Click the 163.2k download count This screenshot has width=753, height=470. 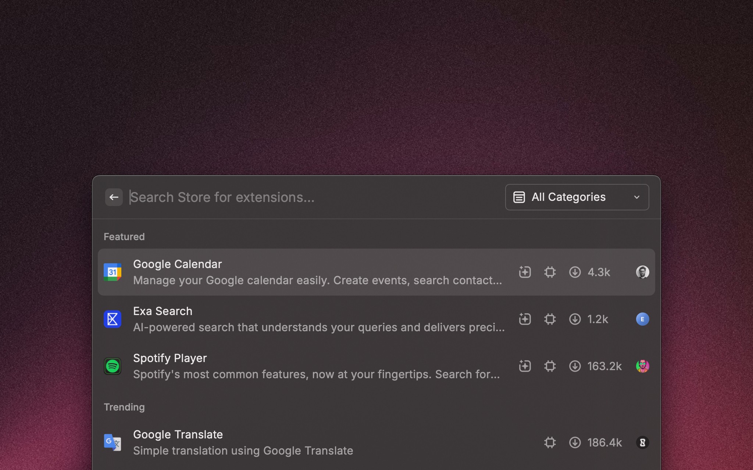pyautogui.click(x=604, y=366)
